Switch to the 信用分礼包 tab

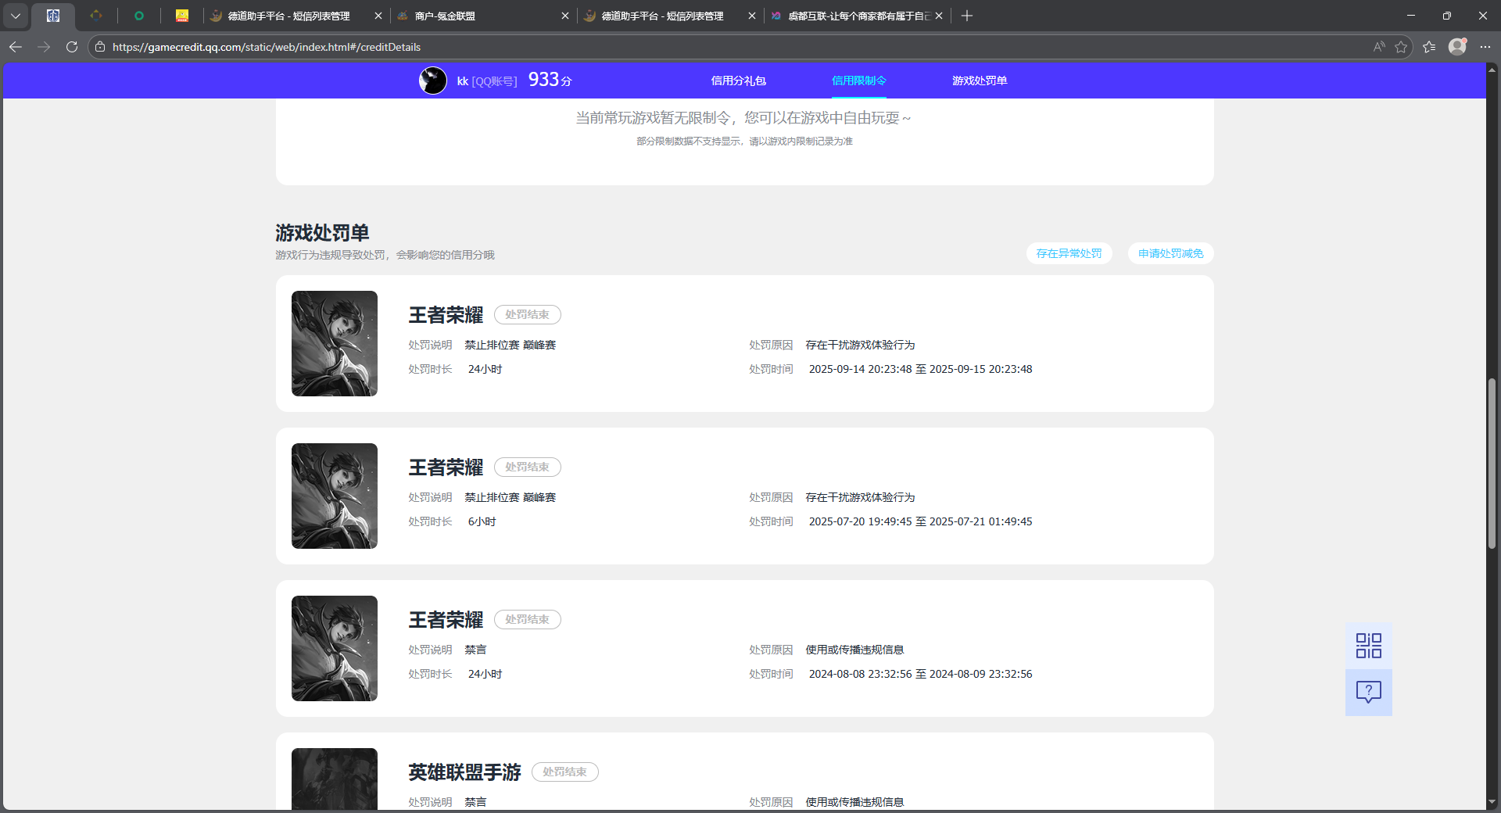point(738,81)
